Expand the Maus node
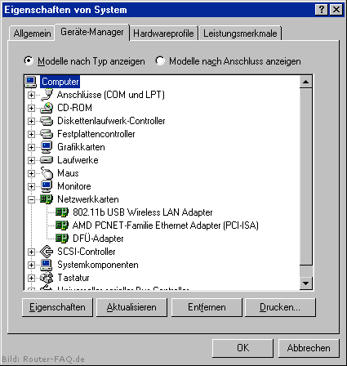Screen dimensions: 347x366 click(x=31, y=173)
